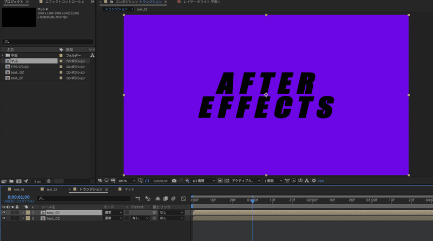Show hidden panels with double-chevron overflow
This screenshot has height=241, width=433.
(x=93, y=2)
